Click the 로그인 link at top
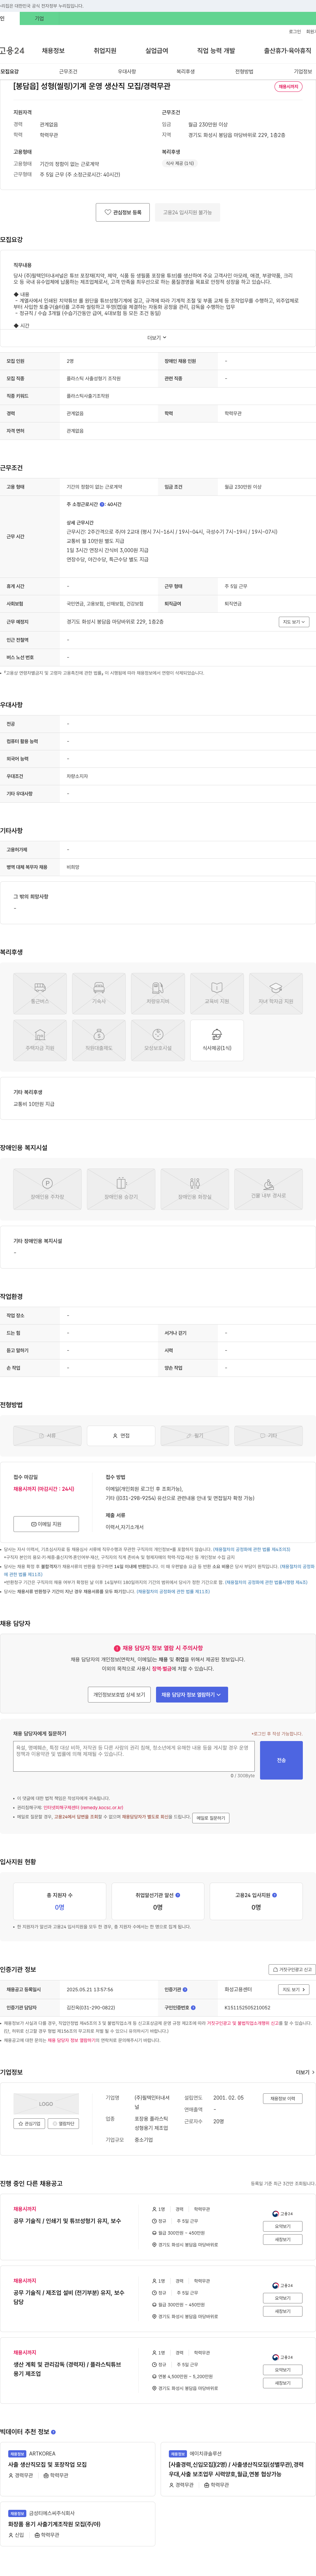316x2576 pixels. [x=295, y=32]
